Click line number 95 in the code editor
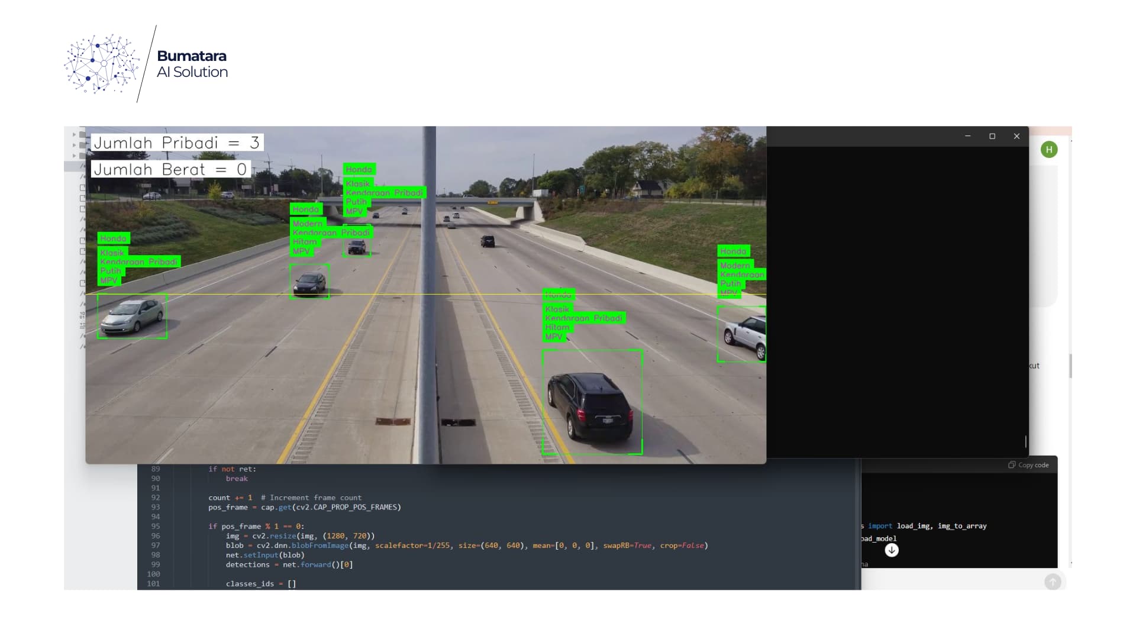This screenshot has width=1136, height=639. tap(155, 526)
